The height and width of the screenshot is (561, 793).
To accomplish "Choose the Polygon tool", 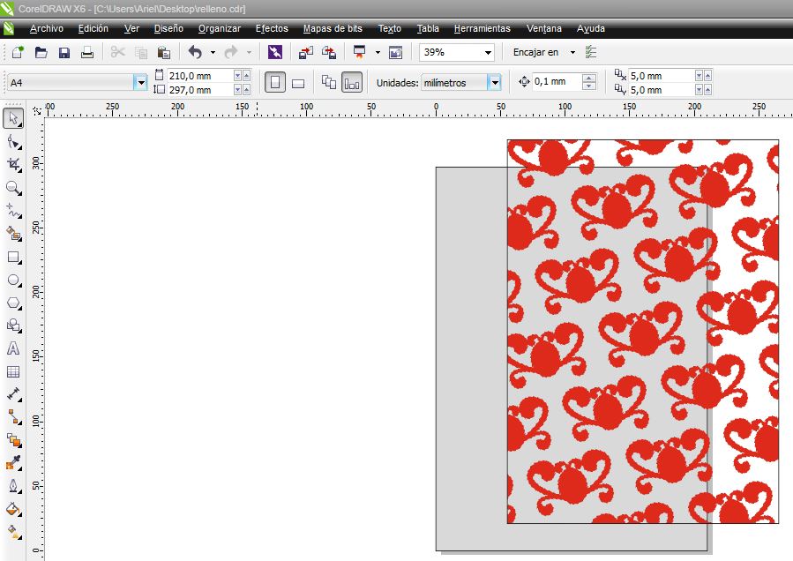I will pos(13,303).
